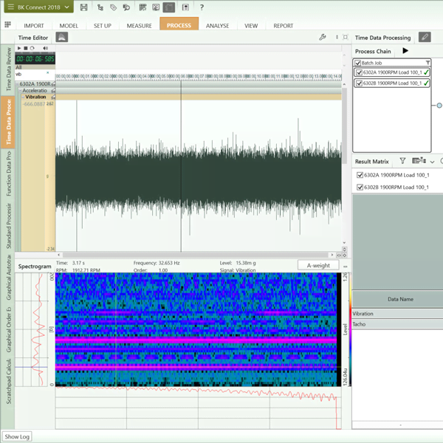Click the pencil edit icon beside Time Data Processing

(424, 37)
